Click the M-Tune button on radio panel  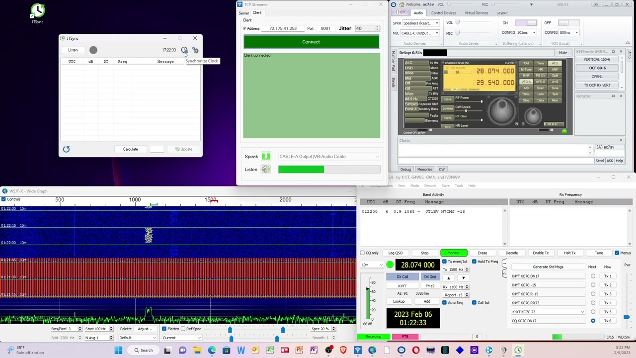526,70
